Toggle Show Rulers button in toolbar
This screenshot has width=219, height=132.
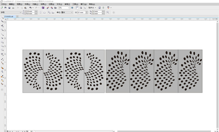77,8
